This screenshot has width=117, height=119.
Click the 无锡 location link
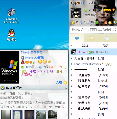pyautogui.click(x=59, y=82)
